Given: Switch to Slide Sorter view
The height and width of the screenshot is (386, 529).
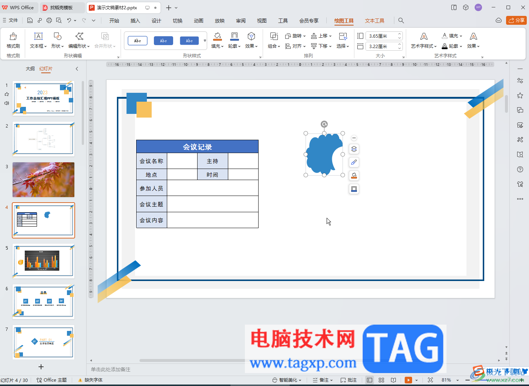Looking at the screenshot, I should pyautogui.click(x=381, y=380).
